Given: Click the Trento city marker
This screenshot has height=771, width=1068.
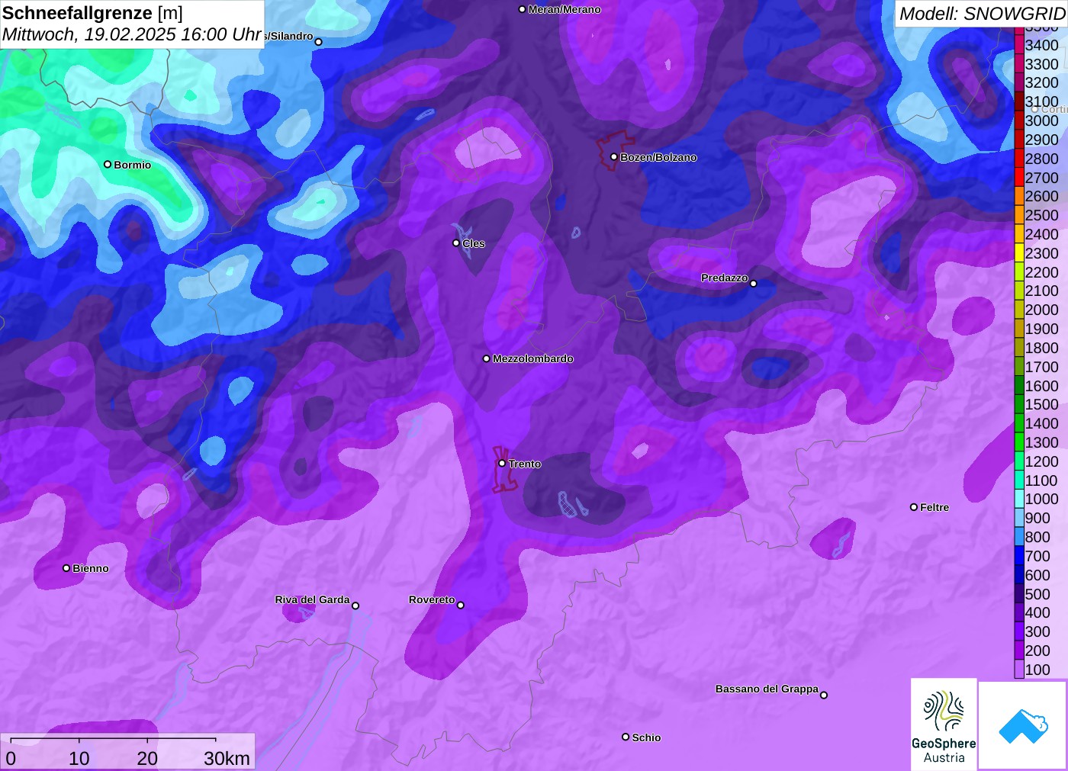Looking at the screenshot, I should click(502, 463).
